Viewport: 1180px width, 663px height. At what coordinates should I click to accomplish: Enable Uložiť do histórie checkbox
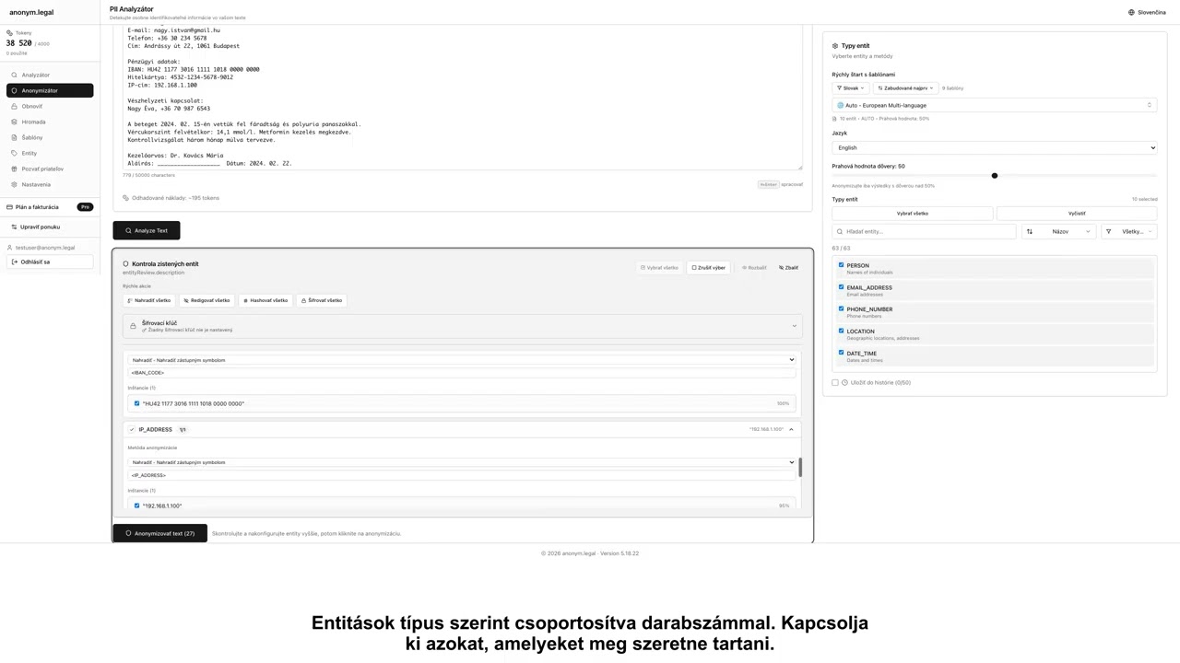point(835,383)
